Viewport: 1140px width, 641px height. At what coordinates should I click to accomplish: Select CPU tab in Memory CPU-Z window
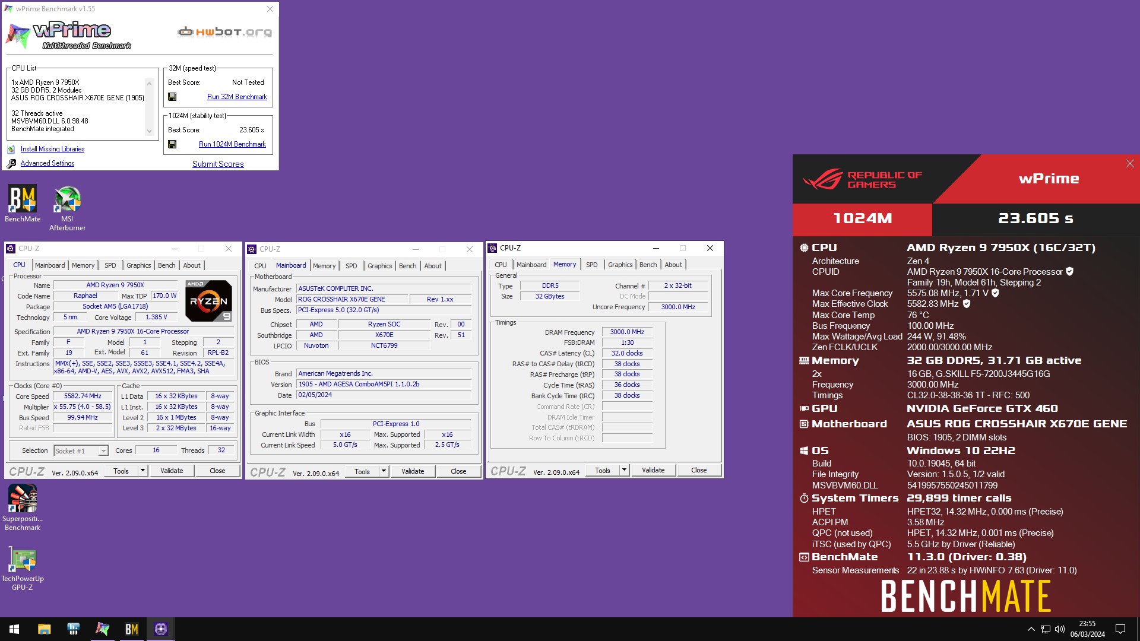501,265
